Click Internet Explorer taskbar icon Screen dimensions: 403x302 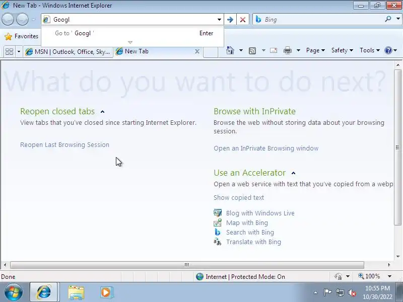pos(44,292)
